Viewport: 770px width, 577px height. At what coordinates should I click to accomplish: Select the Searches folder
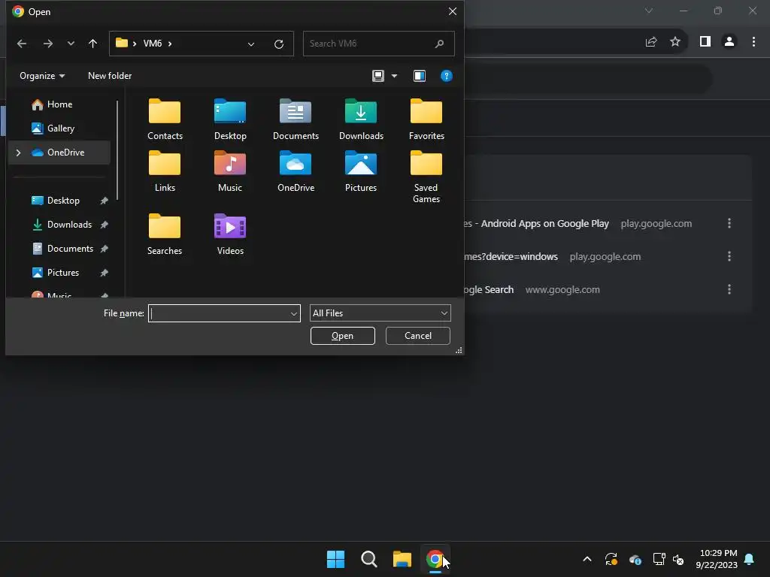pyautogui.click(x=165, y=234)
